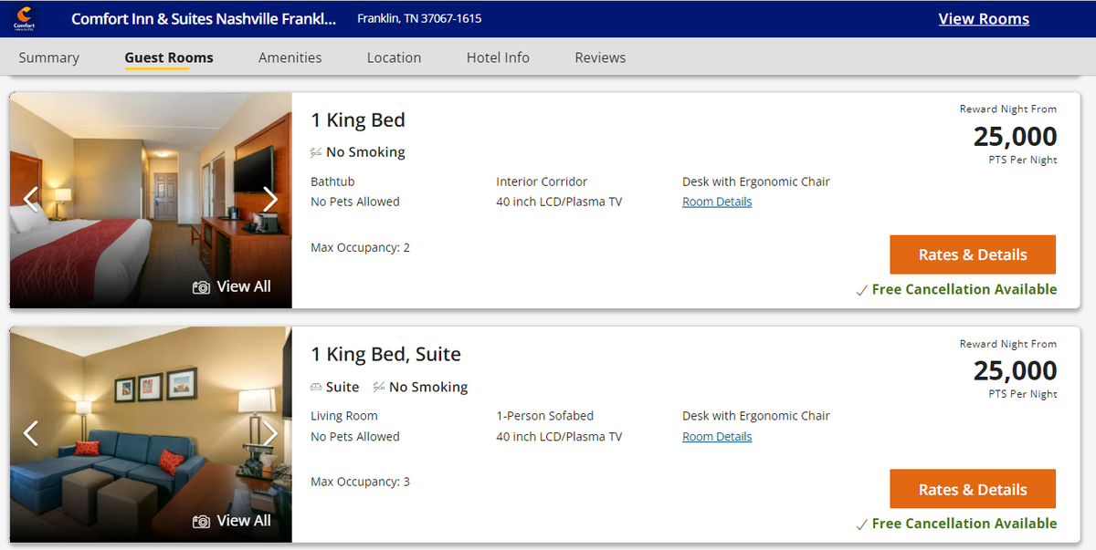Click Rates & Details for the 1 King Bed room

coord(972,254)
